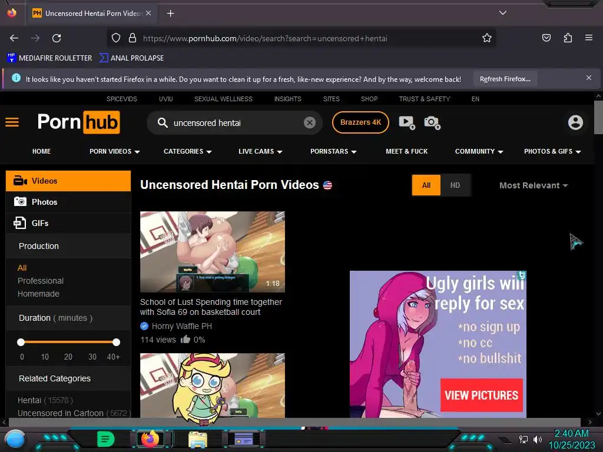
Task: Open the volume control in the system tray
Action: [x=538, y=439]
